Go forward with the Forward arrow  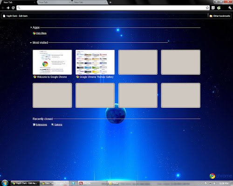(8, 8)
